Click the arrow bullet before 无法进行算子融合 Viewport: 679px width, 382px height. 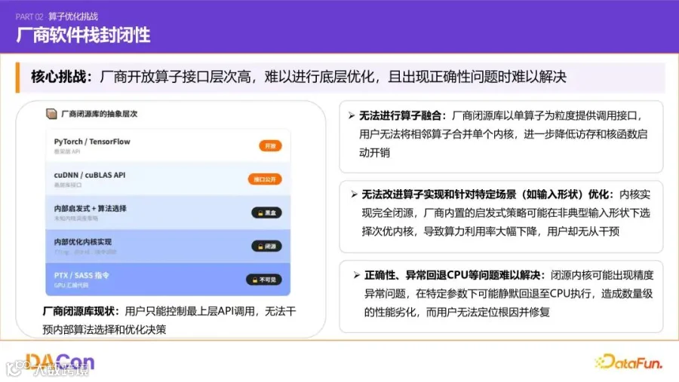click(x=352, y=115)
